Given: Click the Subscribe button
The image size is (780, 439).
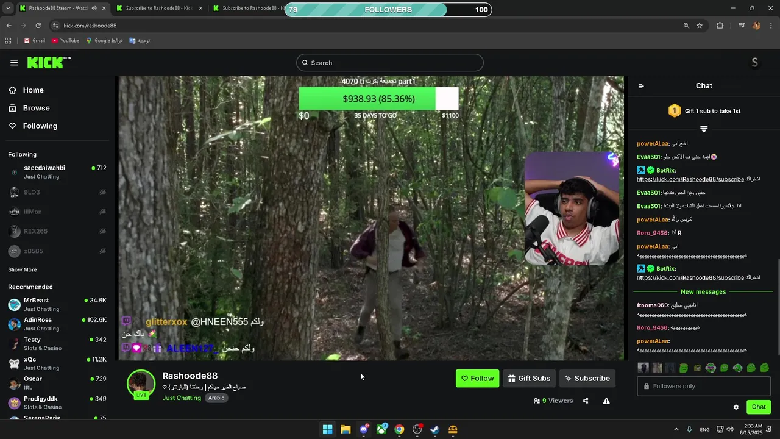Looking at the screenshot, I should (587, 379).
